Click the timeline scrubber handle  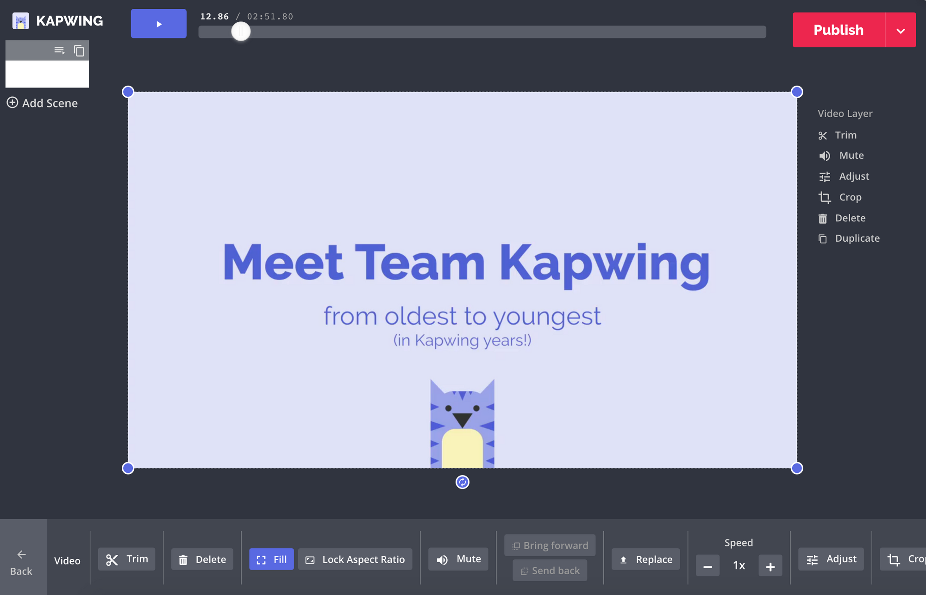point(241,31)
